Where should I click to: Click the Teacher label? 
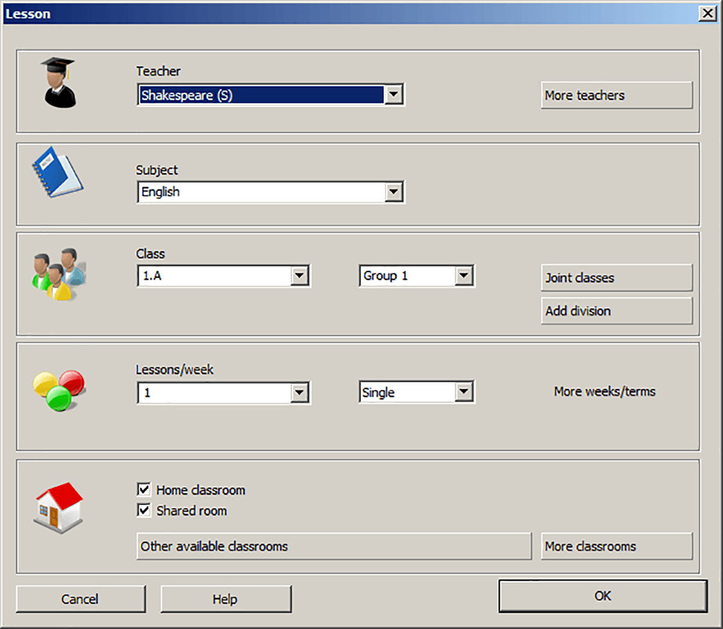point(158,71)
